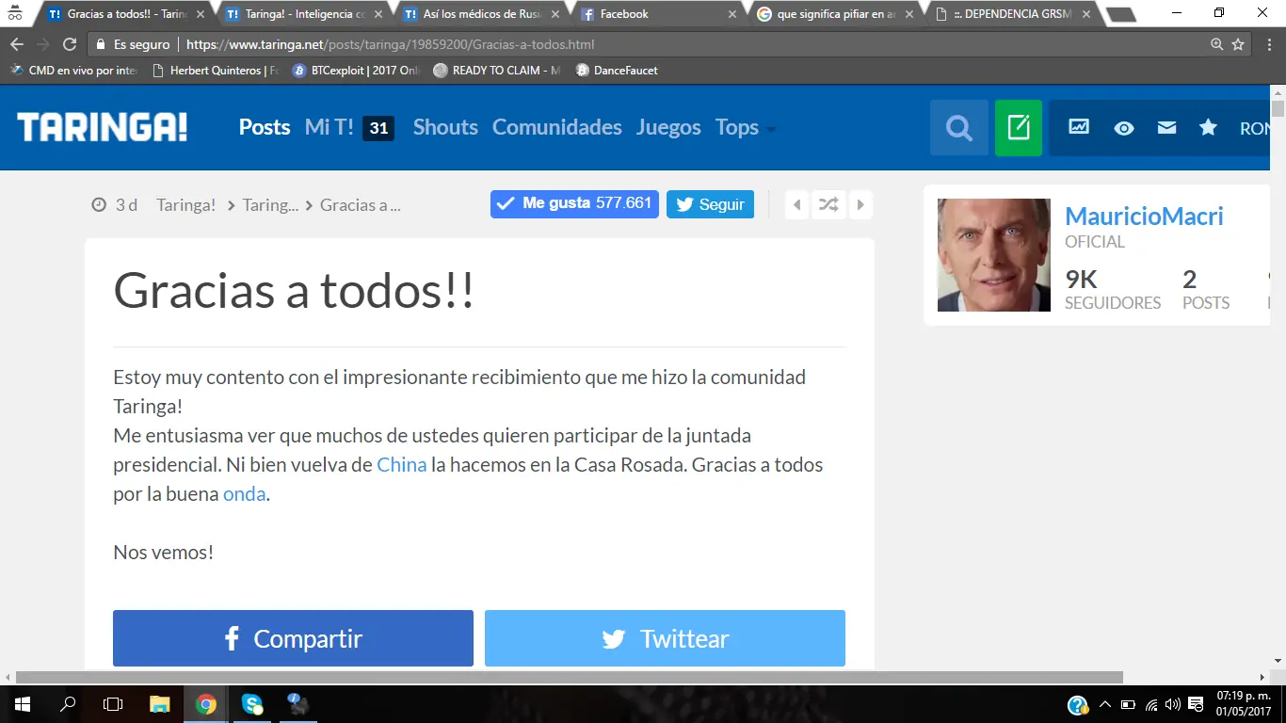Open new tab button
The height and width of the screenshot is (723, 1286).
point(1120,15)
